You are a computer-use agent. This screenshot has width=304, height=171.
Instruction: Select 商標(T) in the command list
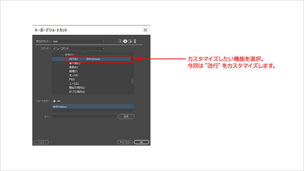[74, 71]
